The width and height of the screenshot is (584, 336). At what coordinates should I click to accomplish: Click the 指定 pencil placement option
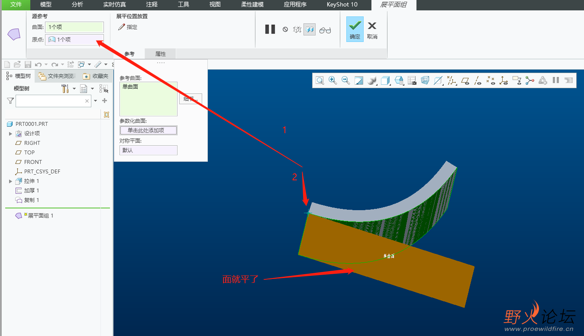[128, 27]
